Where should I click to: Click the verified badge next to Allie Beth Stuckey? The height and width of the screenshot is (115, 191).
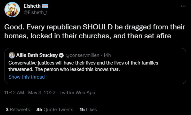[x=61, y=55]
